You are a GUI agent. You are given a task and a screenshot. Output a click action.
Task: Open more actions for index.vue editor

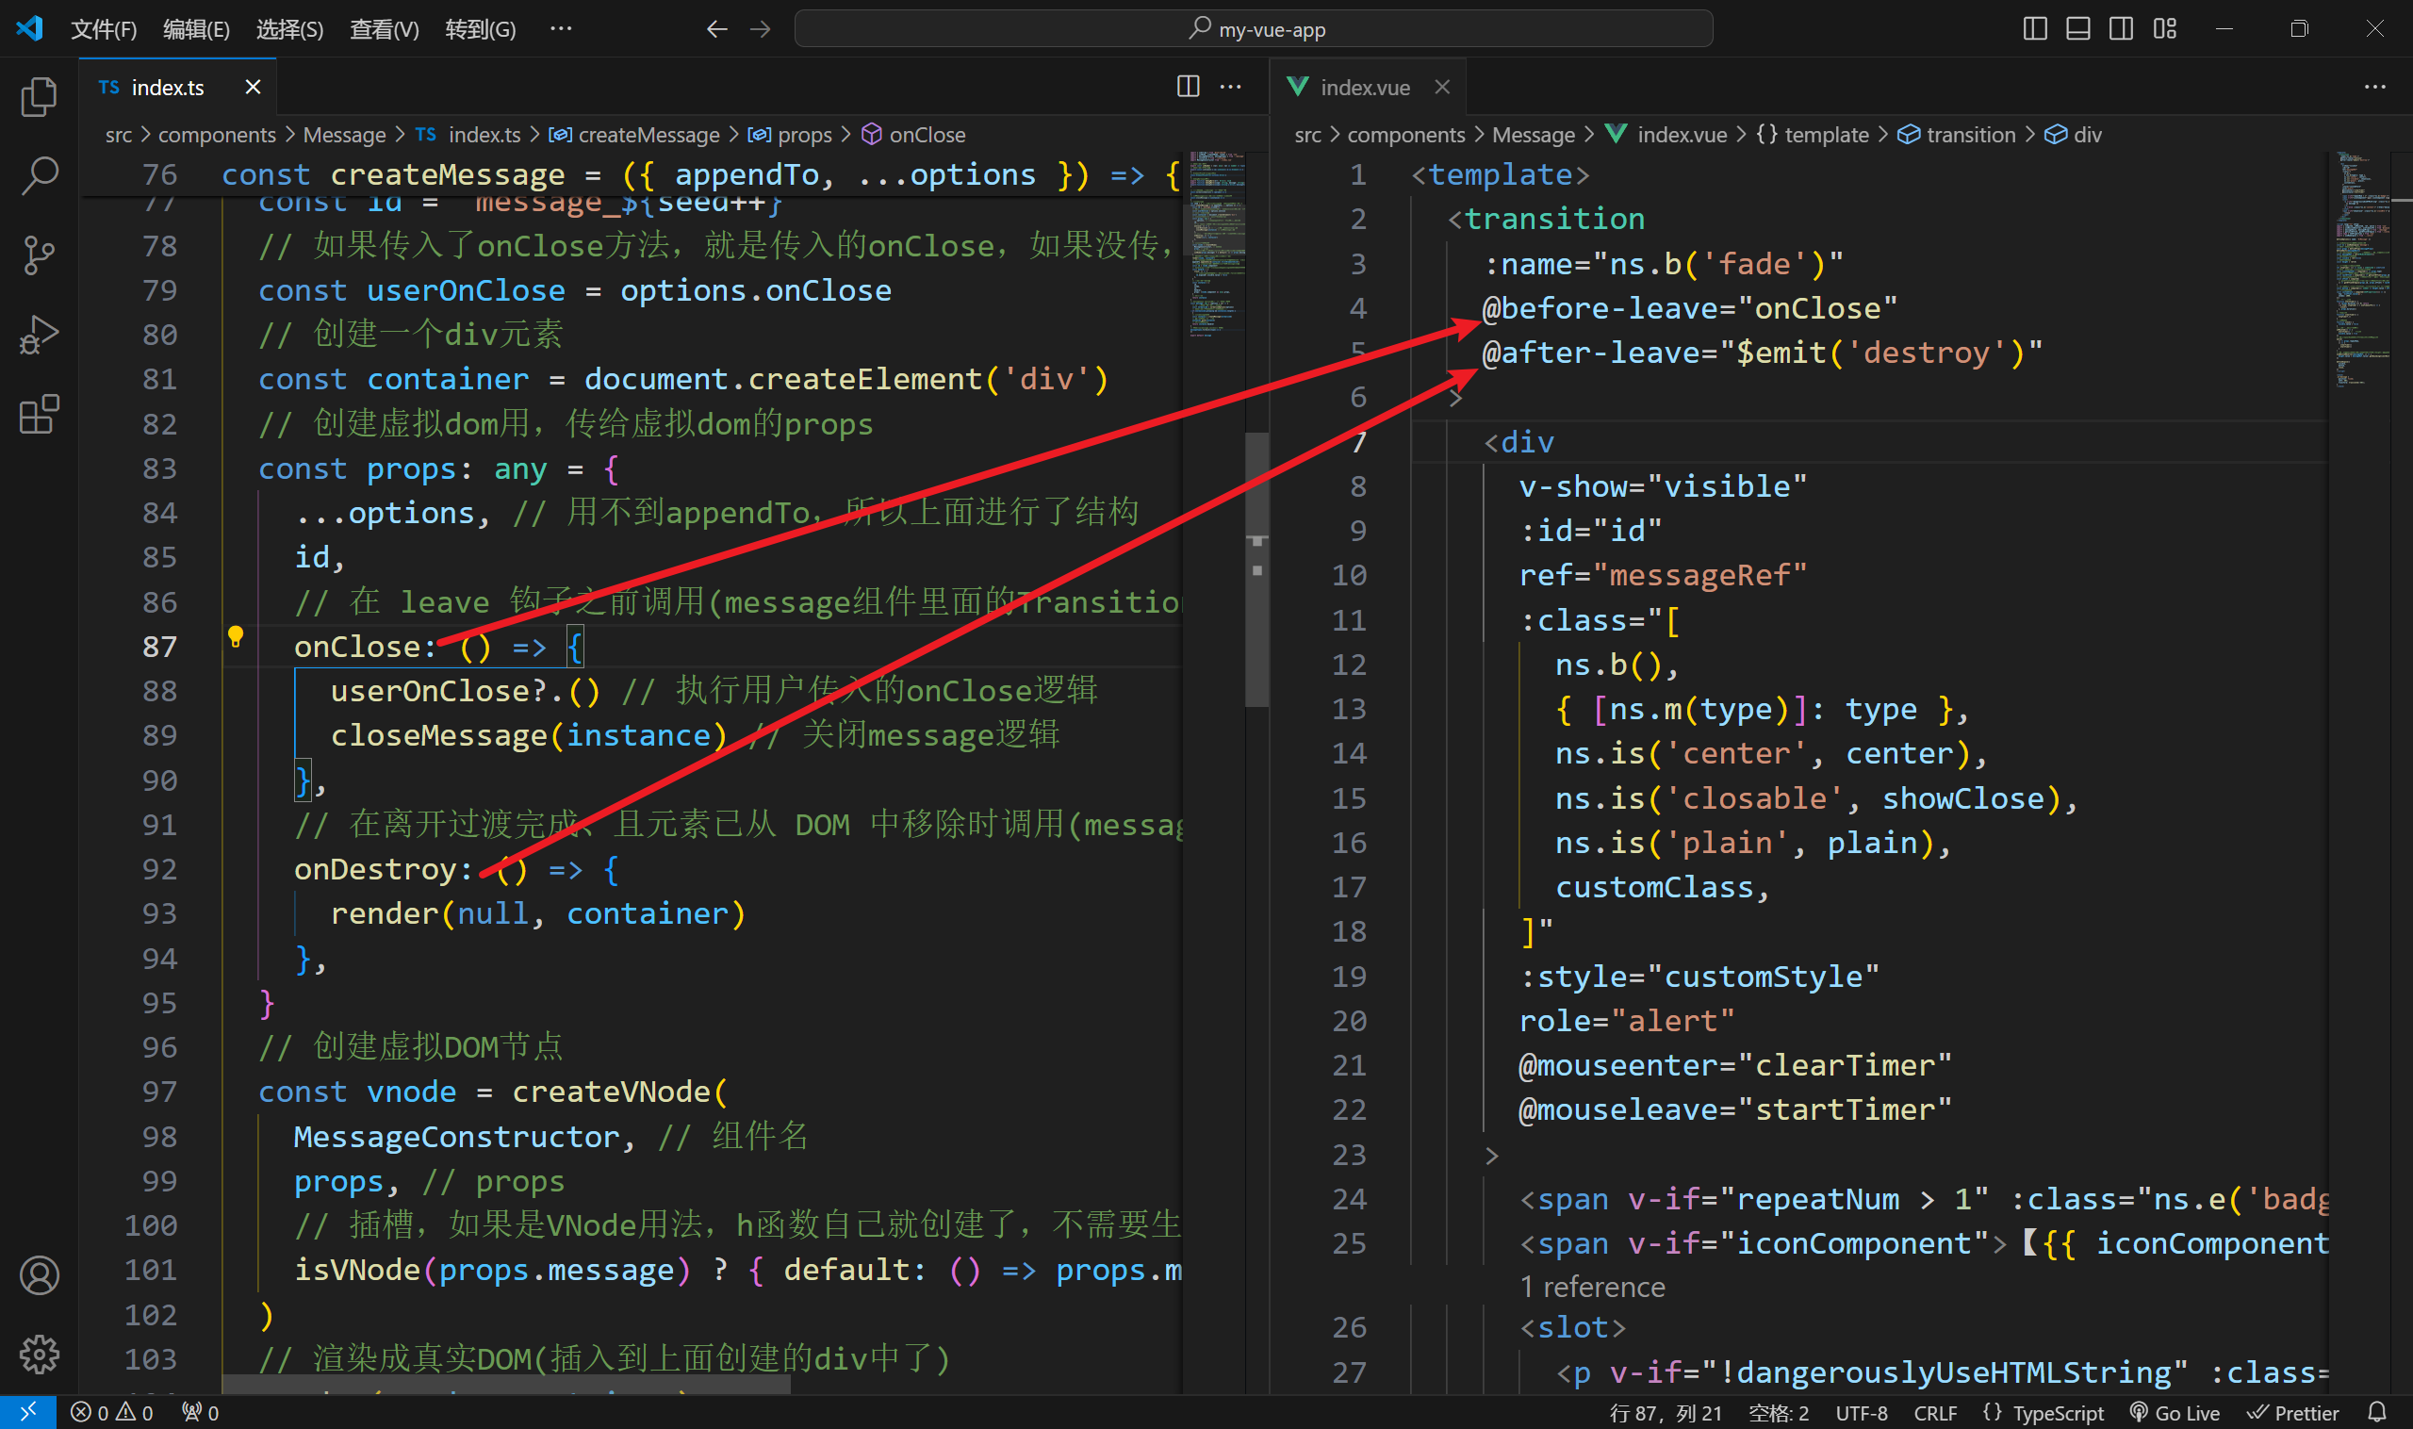point(2374,87)
